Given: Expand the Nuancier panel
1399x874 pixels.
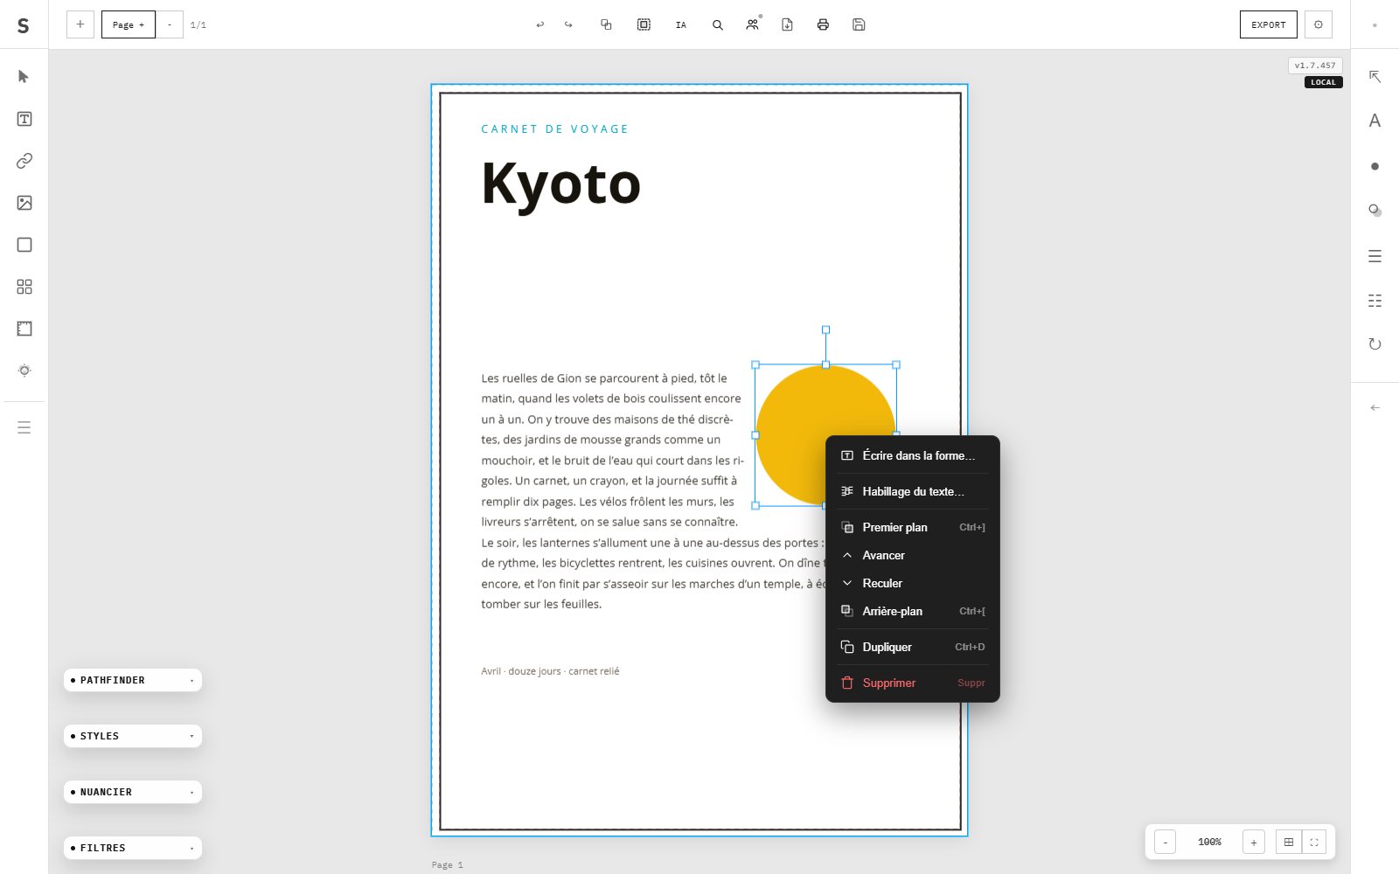Looking at the screenshot, I should (x=133, y=792).
